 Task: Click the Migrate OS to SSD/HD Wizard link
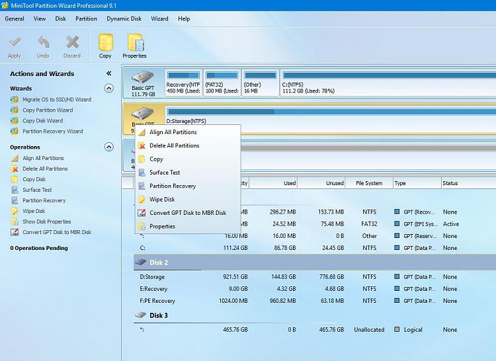coord(57,100)
